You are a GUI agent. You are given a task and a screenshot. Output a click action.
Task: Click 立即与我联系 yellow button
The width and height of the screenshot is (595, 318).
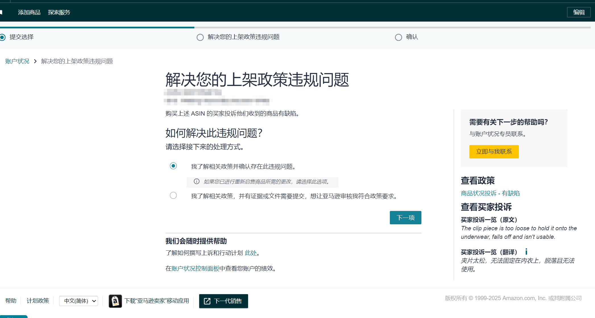[494, 152]
